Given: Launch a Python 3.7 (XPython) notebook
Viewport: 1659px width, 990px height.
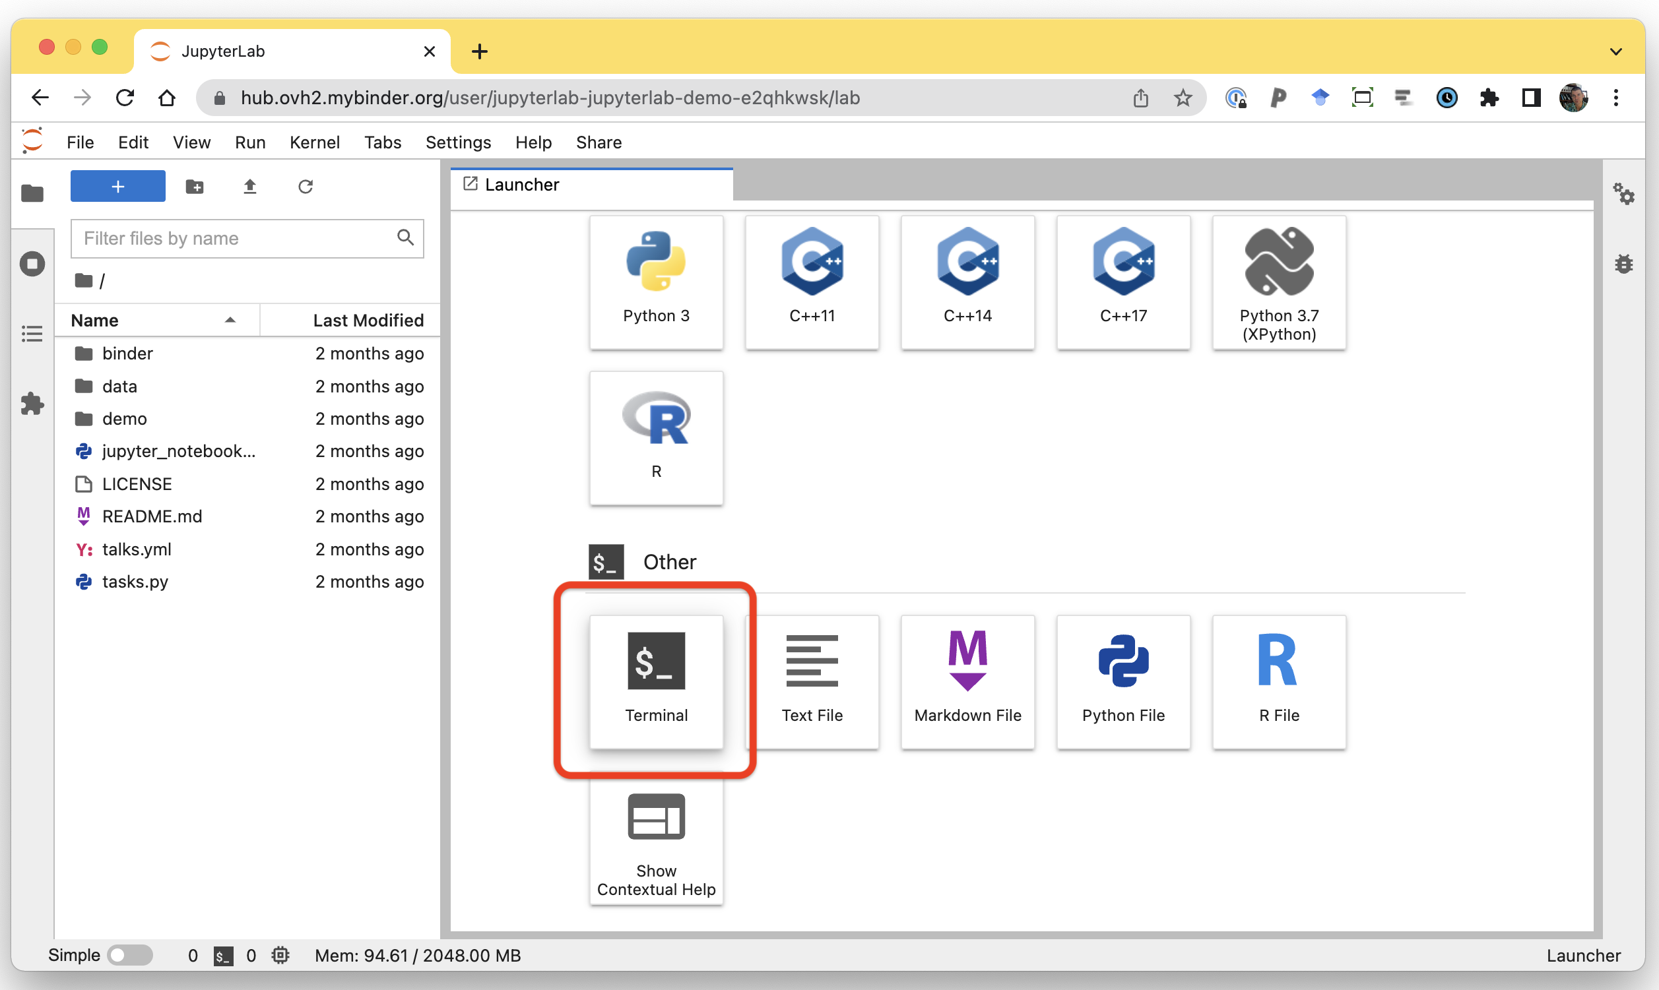Looking at the screenshot, I should coord(1279,282).
